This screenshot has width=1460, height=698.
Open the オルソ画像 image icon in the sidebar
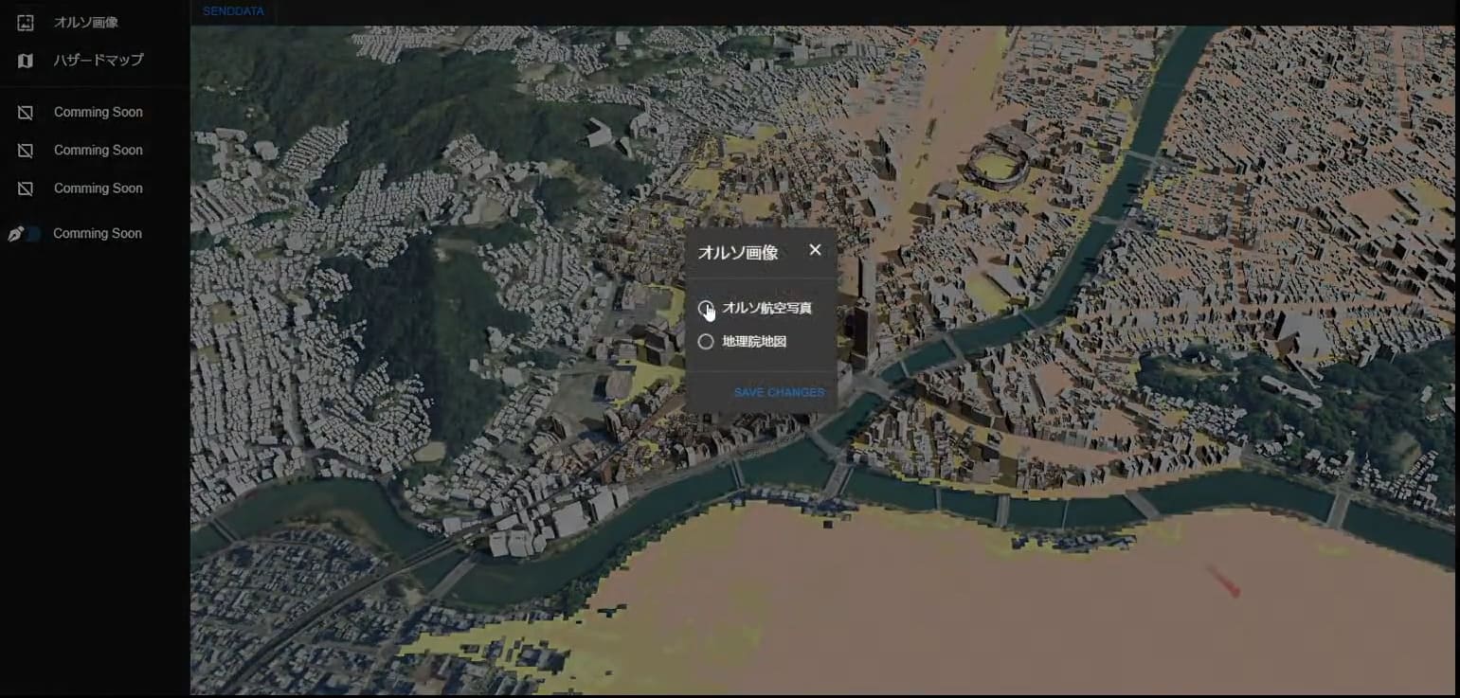(x=26, y=22)
